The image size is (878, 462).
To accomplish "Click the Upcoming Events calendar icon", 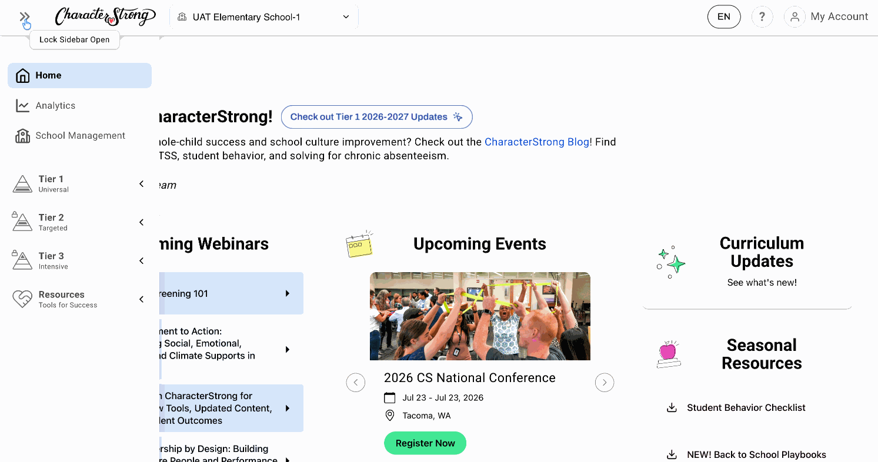I will (x=359, y=244).
